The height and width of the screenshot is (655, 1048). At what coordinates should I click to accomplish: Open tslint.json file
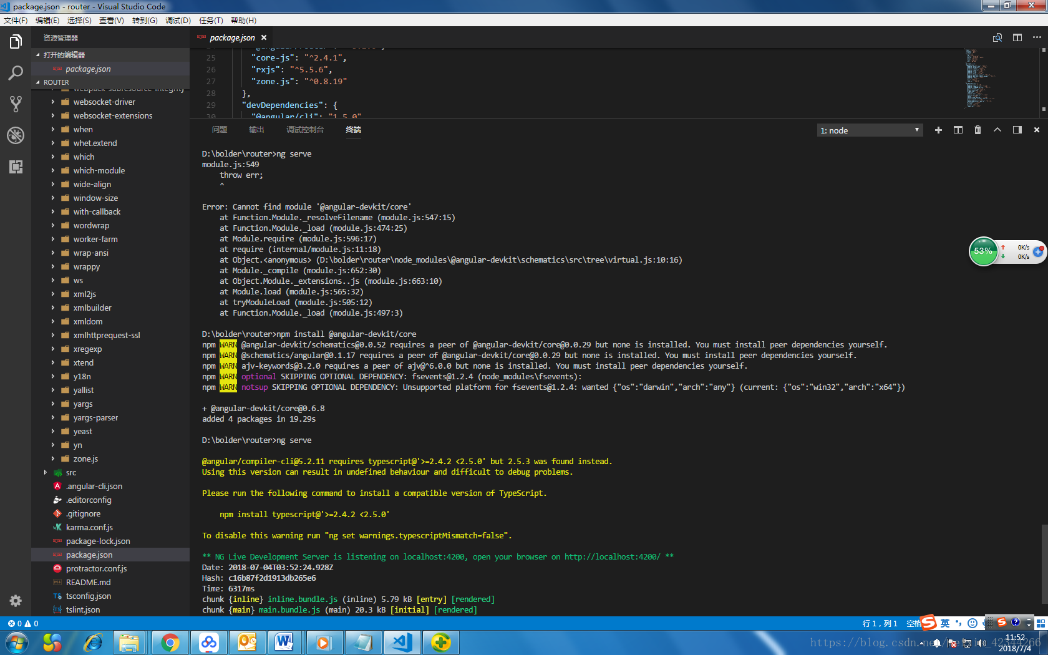(x=110, y=609)
